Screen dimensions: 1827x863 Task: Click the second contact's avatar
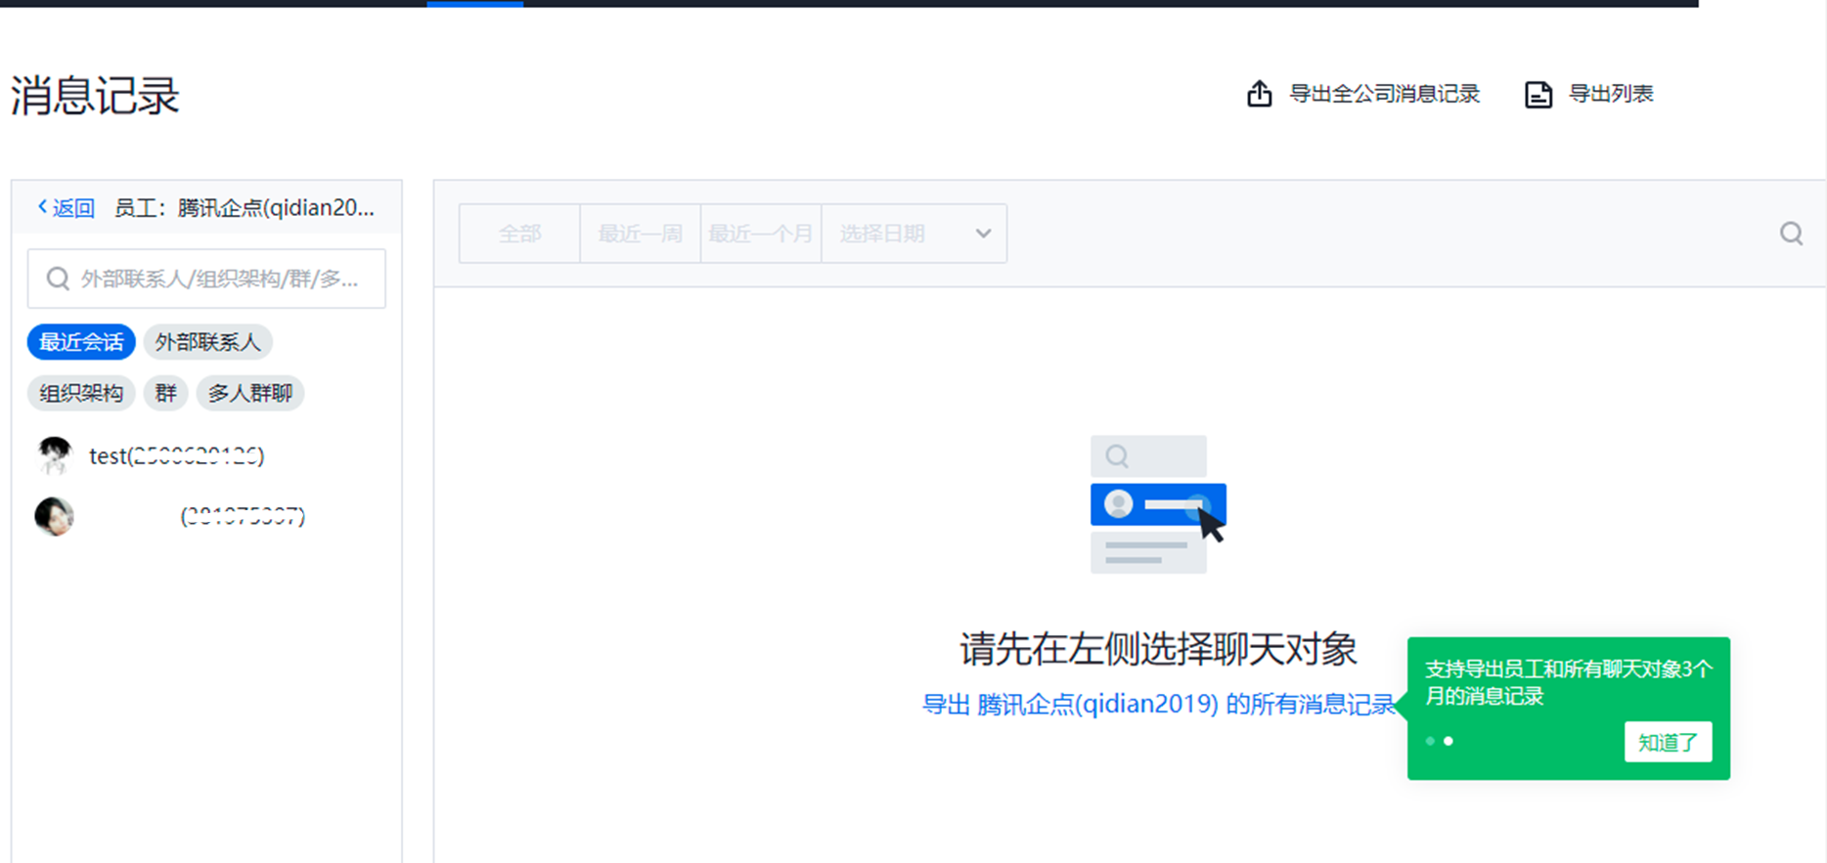click(54, 516)
